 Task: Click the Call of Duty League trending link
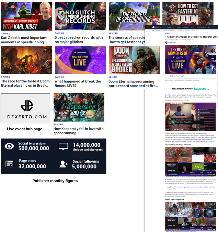click(x=190, y=30)
